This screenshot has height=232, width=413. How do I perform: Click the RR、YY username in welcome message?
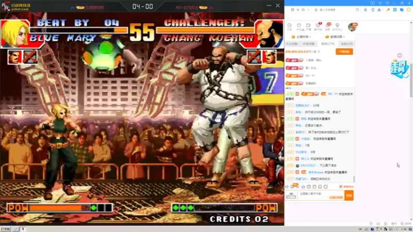click(x=333, y=94)
